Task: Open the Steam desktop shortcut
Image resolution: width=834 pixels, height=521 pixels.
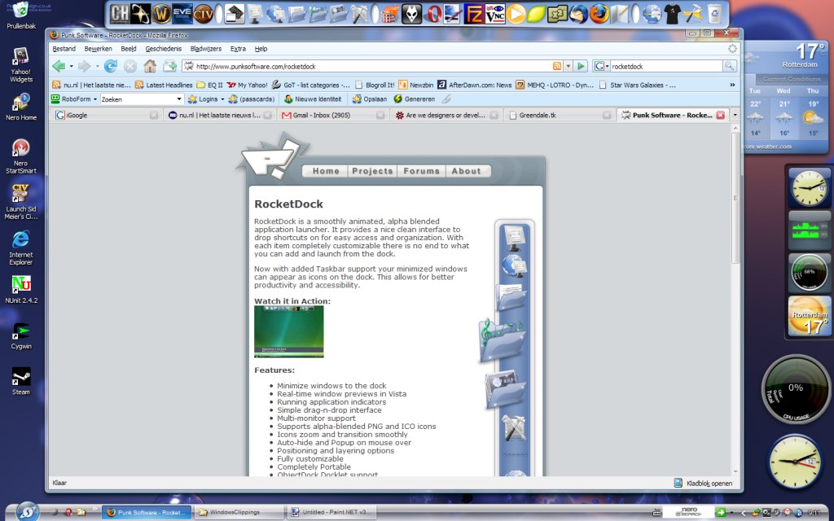Action: 21,381
